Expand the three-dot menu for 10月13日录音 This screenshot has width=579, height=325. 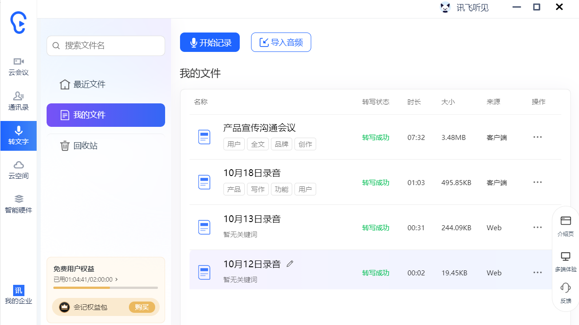537,227
